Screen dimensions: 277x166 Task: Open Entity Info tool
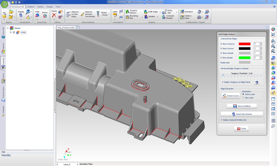pyautogui.click(x=163, y=12)
